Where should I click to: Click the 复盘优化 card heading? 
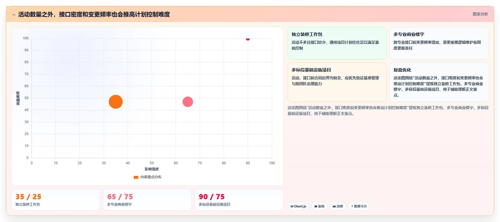402,70
